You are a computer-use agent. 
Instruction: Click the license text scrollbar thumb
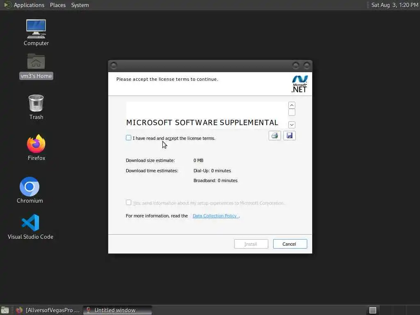(292, 112)
